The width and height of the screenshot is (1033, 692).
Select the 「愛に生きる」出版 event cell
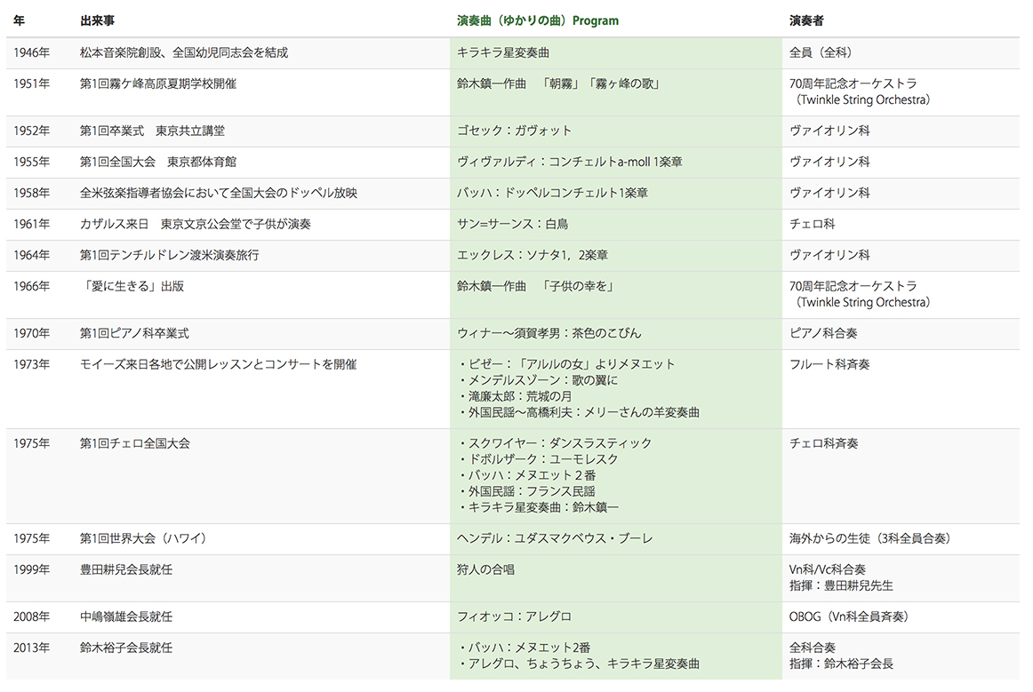[132, 286]
